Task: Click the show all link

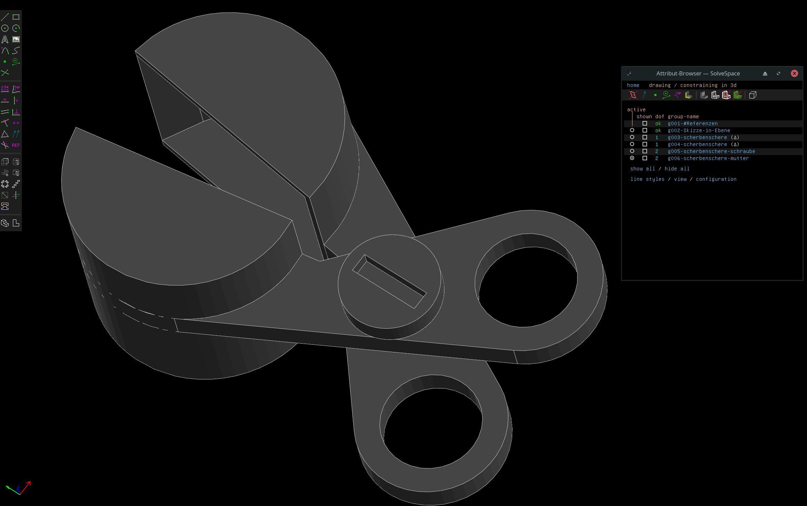Action: [x=643, y=169]
